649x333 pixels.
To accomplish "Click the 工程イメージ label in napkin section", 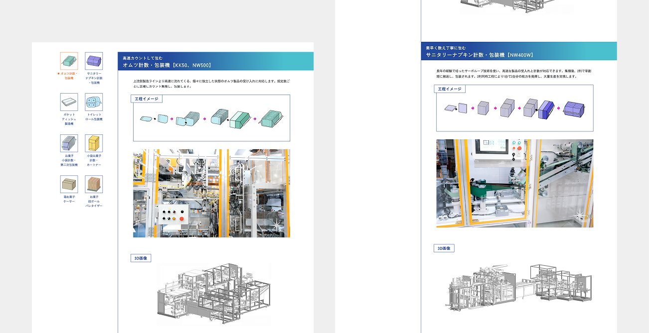I will coord(449,89).
